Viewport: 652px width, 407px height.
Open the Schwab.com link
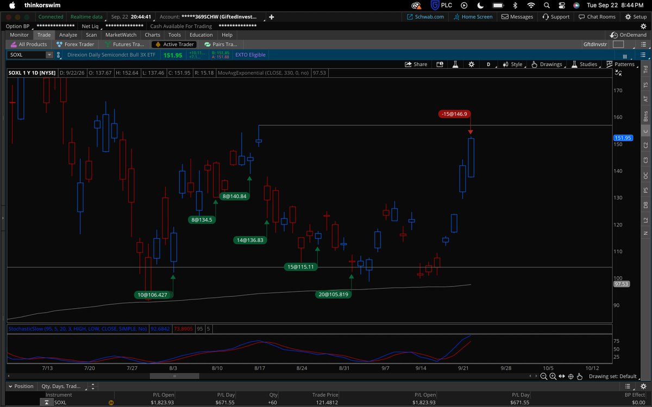[426, 17]
